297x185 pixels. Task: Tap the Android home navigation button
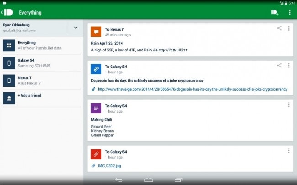pos(148,180)
